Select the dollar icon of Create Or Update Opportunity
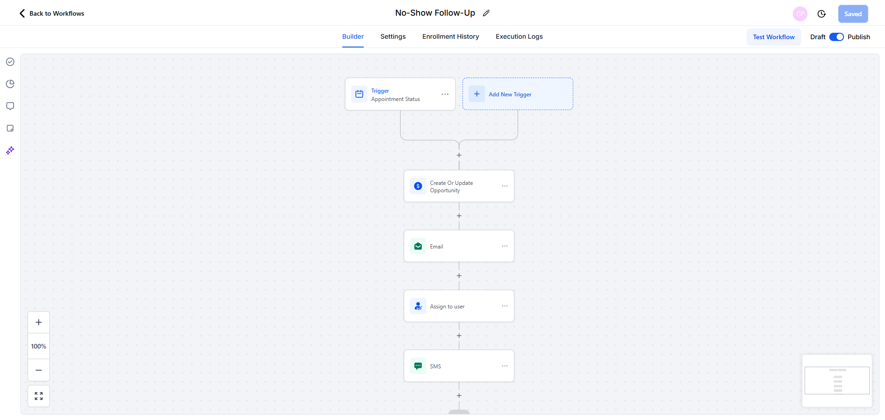885x420 pixels. click(x=418, y=186)
